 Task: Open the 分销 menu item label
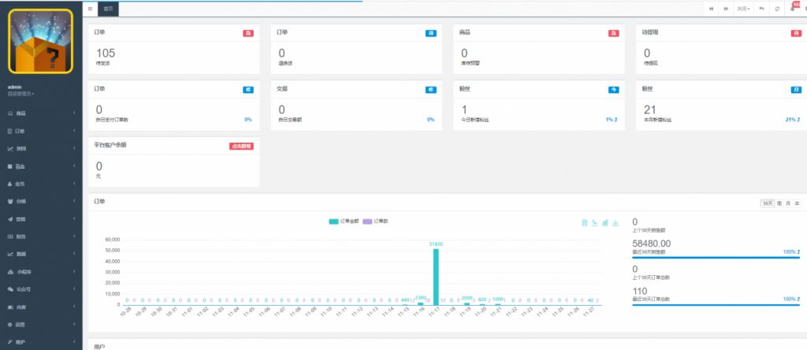[20, 202]
